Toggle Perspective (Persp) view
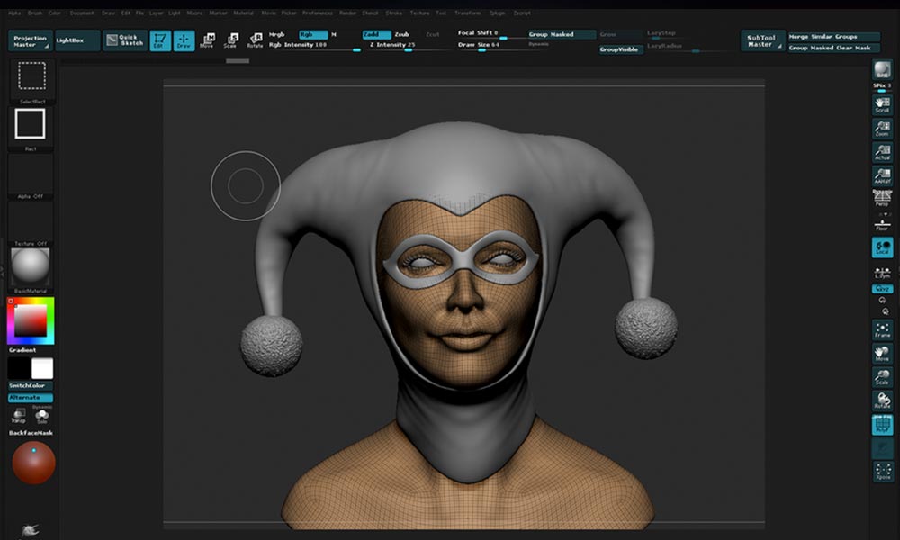Screen dimensions: 900x540 tap(882, 199)
